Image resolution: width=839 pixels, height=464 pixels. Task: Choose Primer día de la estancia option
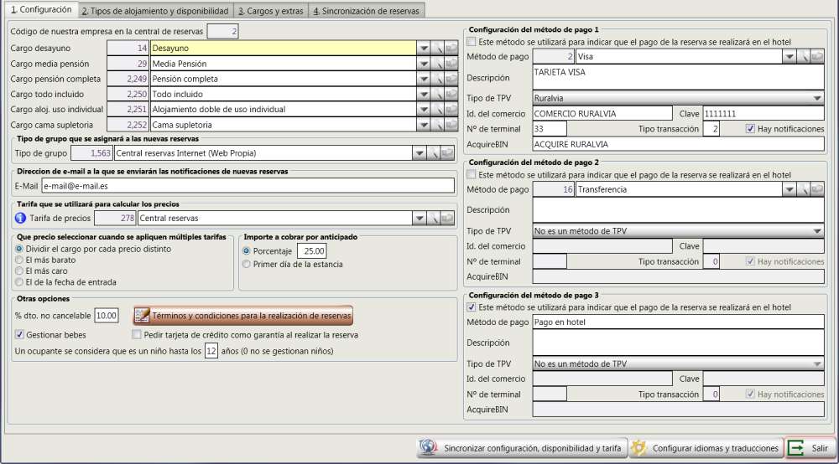click(246, 265)
